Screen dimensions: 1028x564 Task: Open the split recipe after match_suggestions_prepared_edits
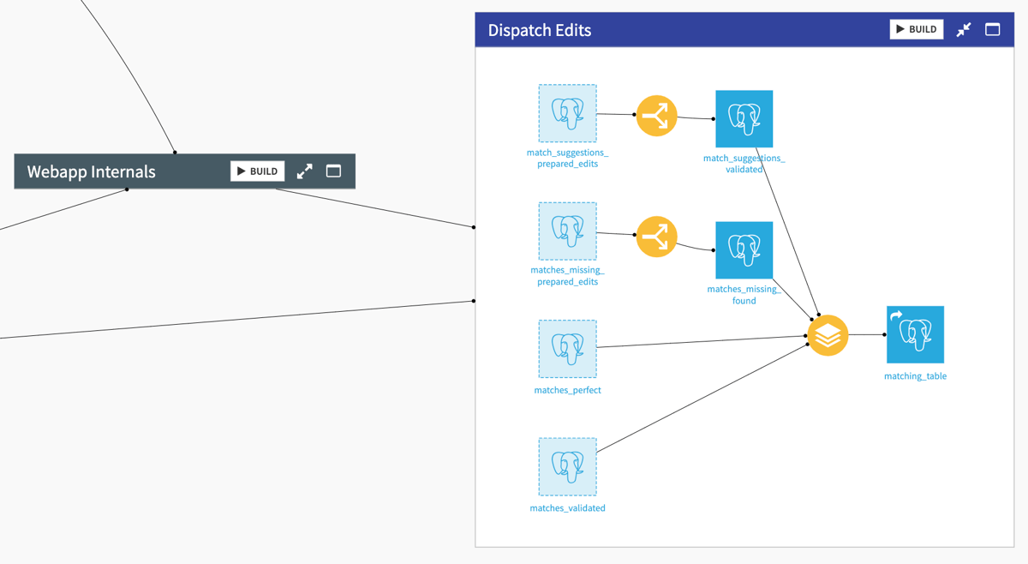[656, 114]
